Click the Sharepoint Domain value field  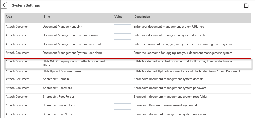pos(122,80)
